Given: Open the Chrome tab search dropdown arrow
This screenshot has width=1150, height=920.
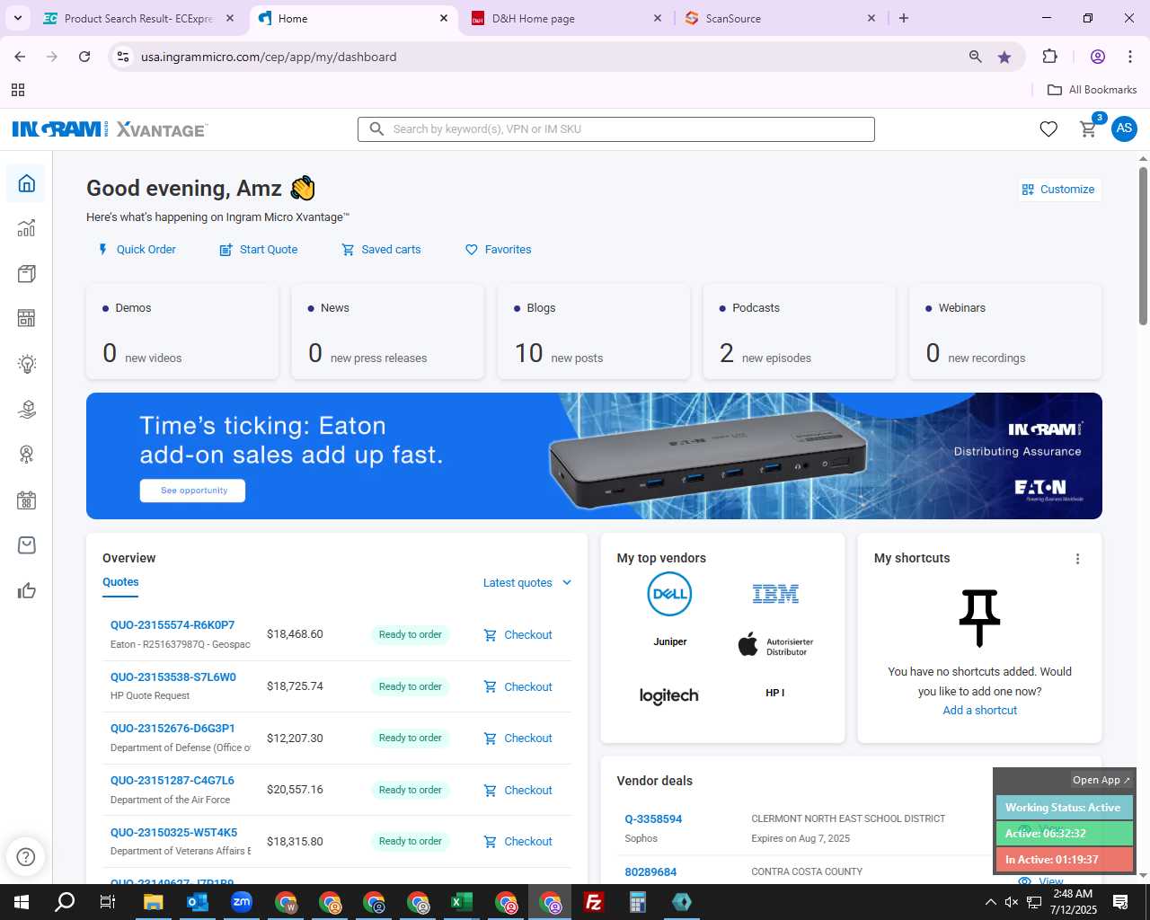Looking at the screenshot, I should 18,18.
